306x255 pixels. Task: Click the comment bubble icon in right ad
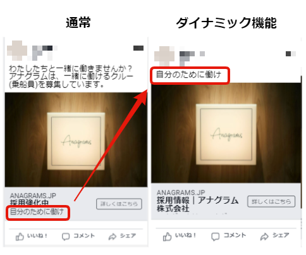pyautogui.click(x=216, y=237)
